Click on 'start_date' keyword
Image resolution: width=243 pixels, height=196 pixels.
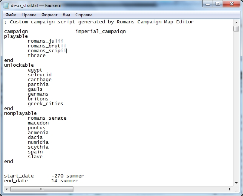pyautogui.click(x=19, y=176)
